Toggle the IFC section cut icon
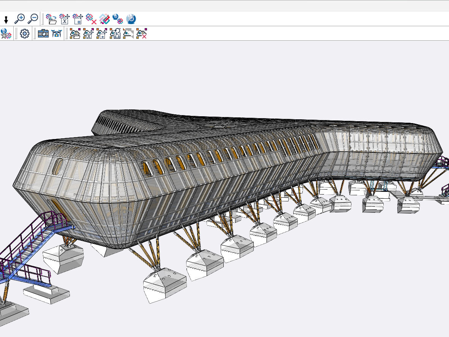This screenshot has width=449, height=337. pos(104,19)
